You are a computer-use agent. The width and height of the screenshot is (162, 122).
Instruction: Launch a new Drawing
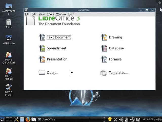[x=115, y=37]
